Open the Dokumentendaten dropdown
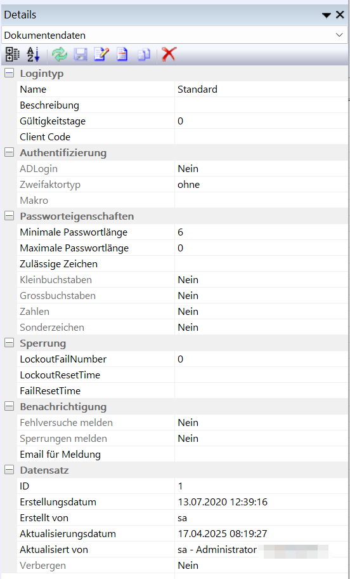 click(x=174, y=35)
